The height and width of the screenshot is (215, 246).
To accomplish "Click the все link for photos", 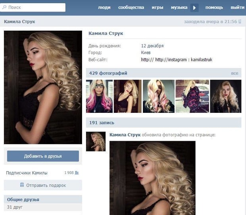I will pyautogui.click(x=234, y=74).
